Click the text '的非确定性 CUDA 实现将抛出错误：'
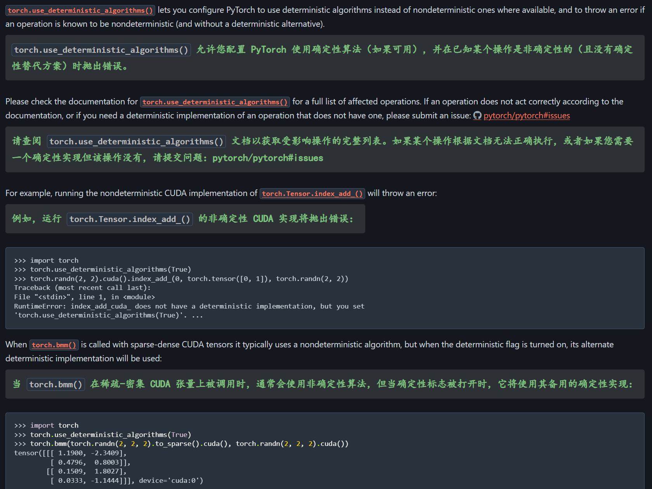Viewport: 652px width, 489px height. pyautogui.click(x=276, y=219)
